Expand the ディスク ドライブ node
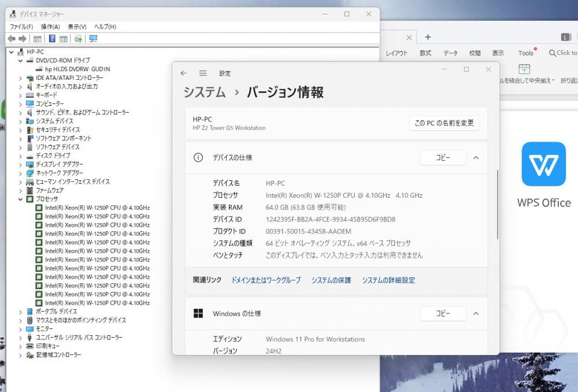 click(21, 156)
